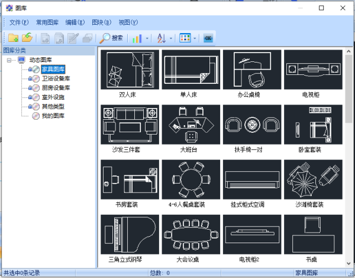This screenshot has height=278, width=355.
Task: Click the grid layout view icon
Action: (x=185, y=38)
